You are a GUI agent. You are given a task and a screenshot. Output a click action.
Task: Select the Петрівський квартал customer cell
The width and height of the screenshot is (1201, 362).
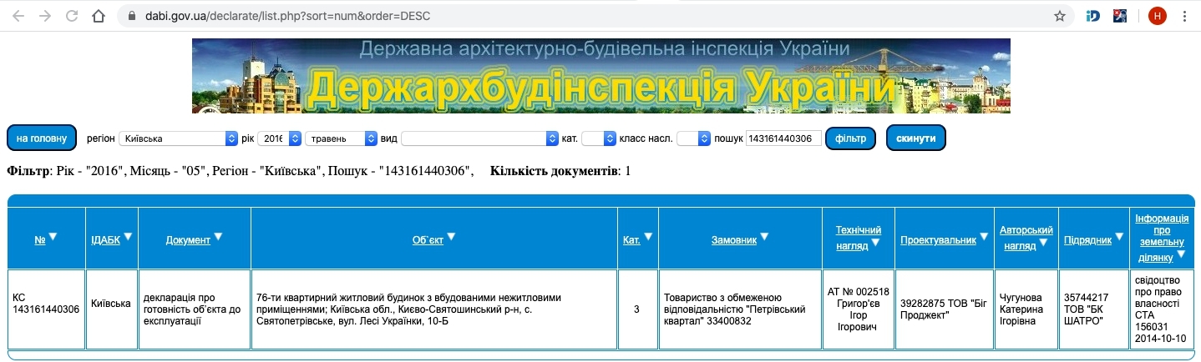[x=740, y=309]
